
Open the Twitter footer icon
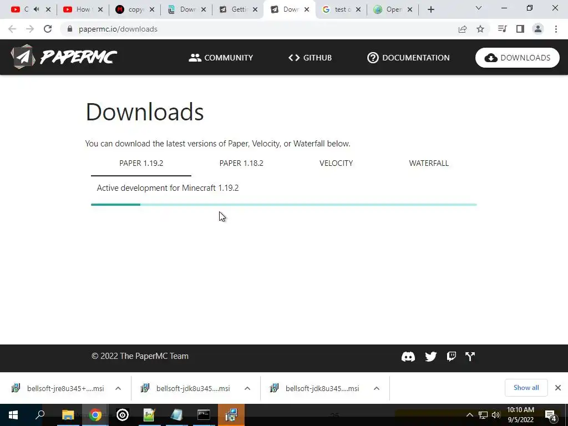pyautogui.click(x=430, y=357)
